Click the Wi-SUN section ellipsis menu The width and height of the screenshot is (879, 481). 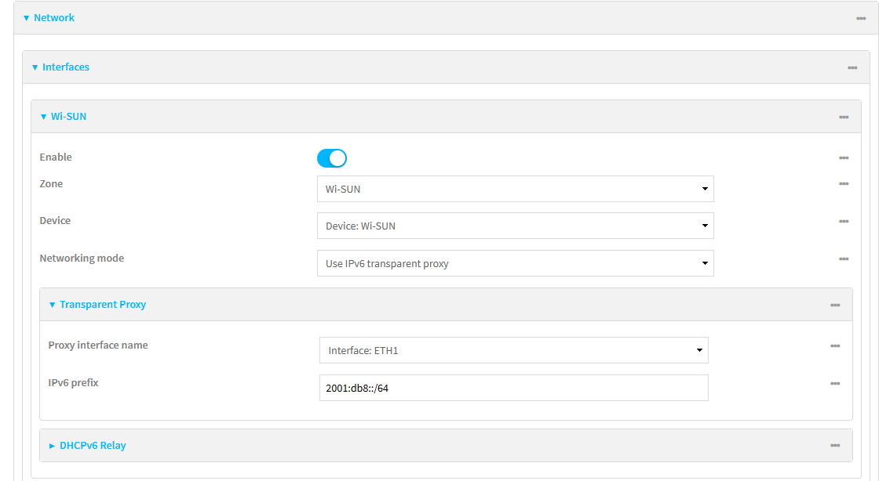pyautogui.click(x=844, y=116)
